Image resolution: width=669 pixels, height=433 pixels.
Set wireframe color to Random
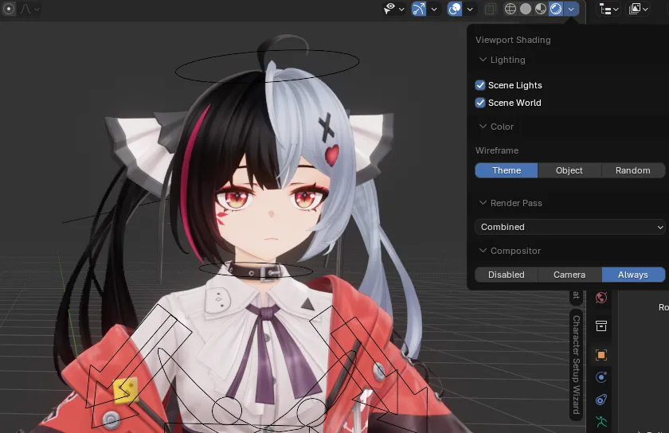coord(633,170)
